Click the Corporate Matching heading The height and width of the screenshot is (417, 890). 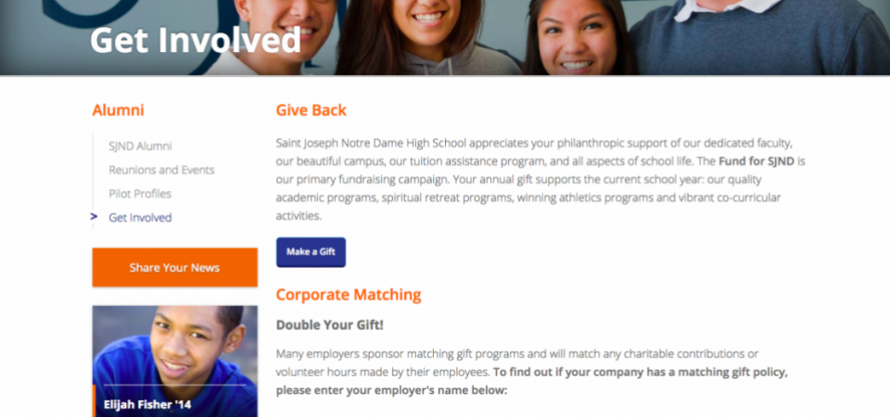[x=349, y=295]
